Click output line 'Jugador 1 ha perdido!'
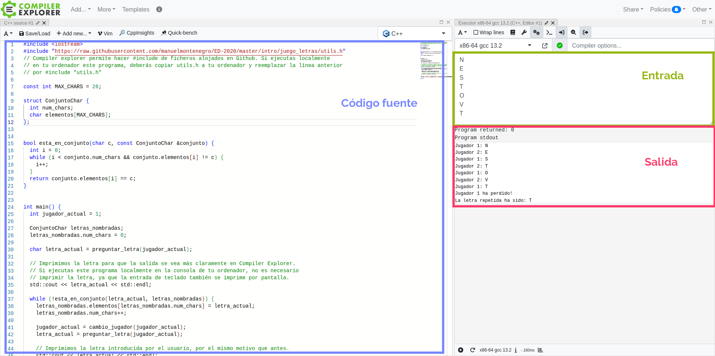 pyautogui.click(x=483, y=193)
